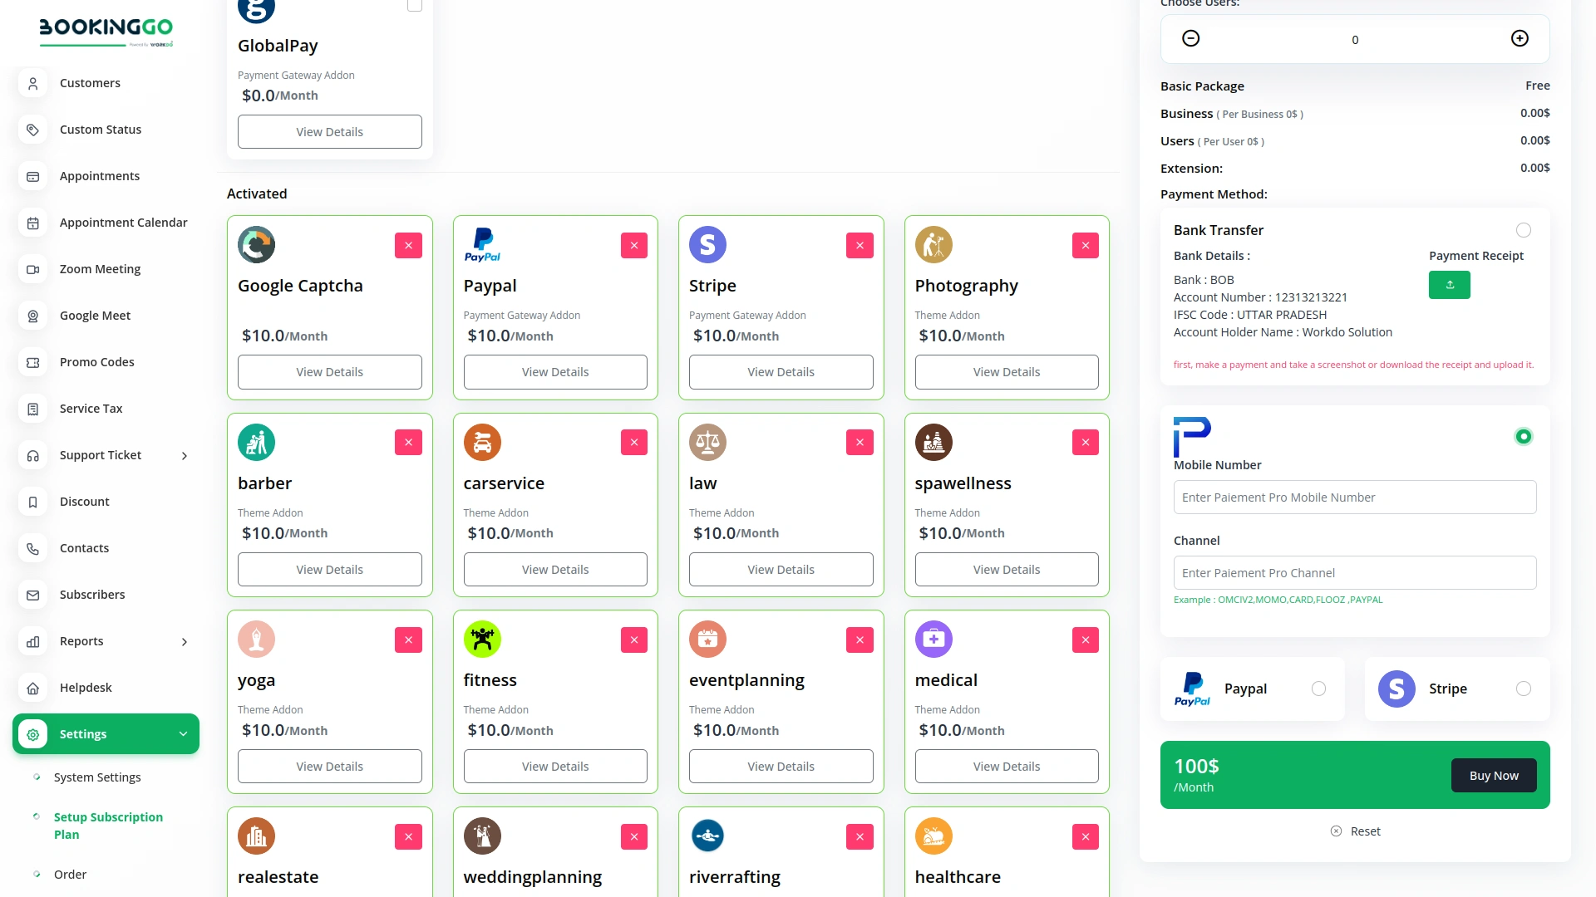The image size is (1596, 897).
Task: Increase user count with the plus stepper
Action: tap(1520, 38)
